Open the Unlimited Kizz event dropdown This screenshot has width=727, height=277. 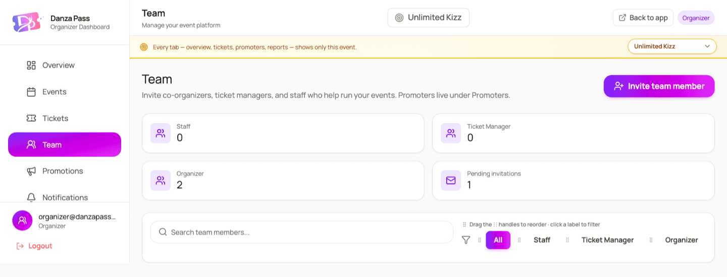click(672, 46)
